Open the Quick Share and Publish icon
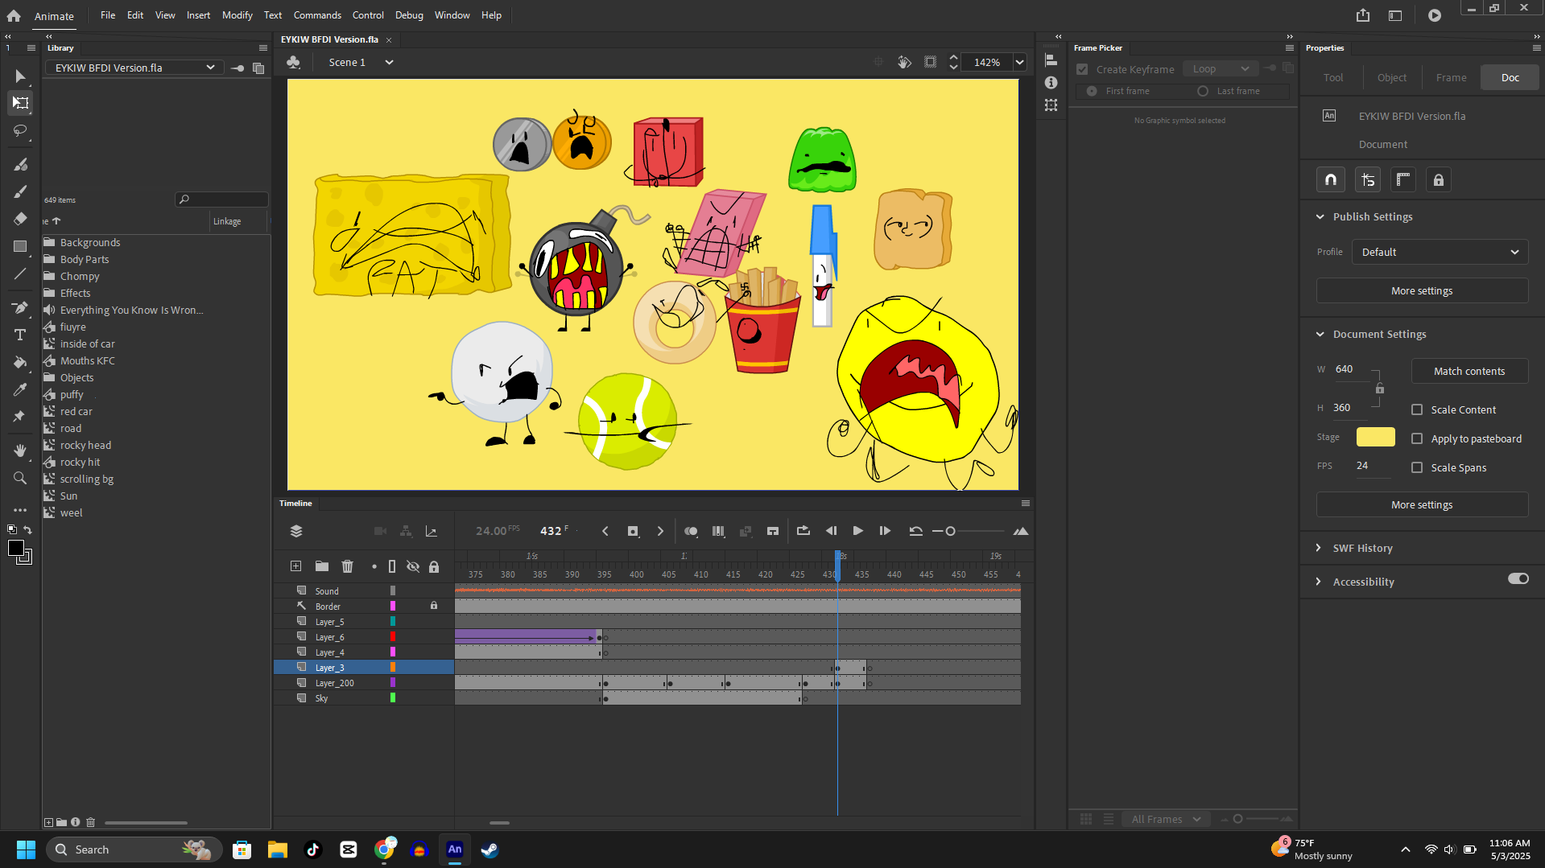The width and height of the screenshot is (1545, 868). 1362,15
